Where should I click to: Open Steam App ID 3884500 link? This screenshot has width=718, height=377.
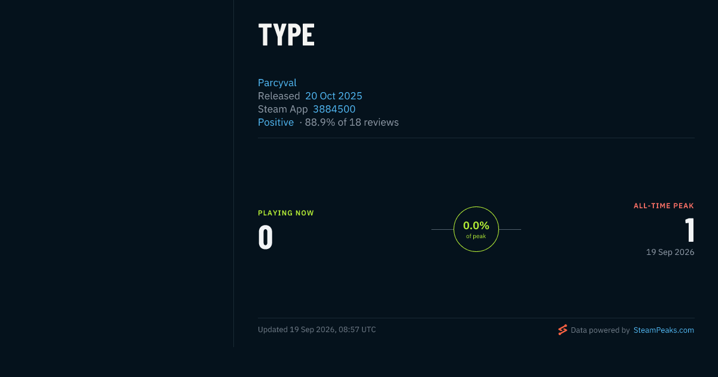[334, 109]
